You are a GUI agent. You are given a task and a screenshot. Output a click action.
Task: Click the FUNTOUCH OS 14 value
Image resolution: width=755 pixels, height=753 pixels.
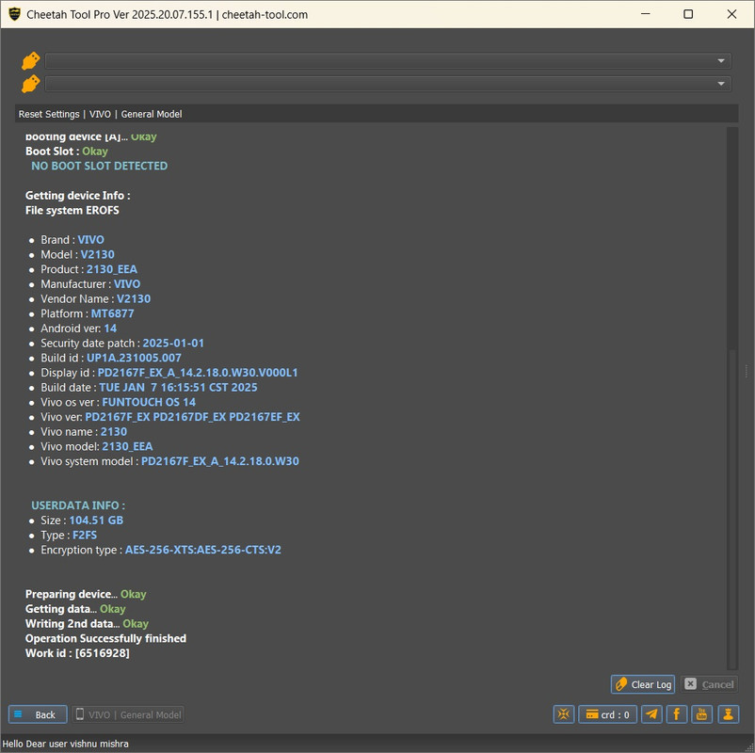pos(149,402)
